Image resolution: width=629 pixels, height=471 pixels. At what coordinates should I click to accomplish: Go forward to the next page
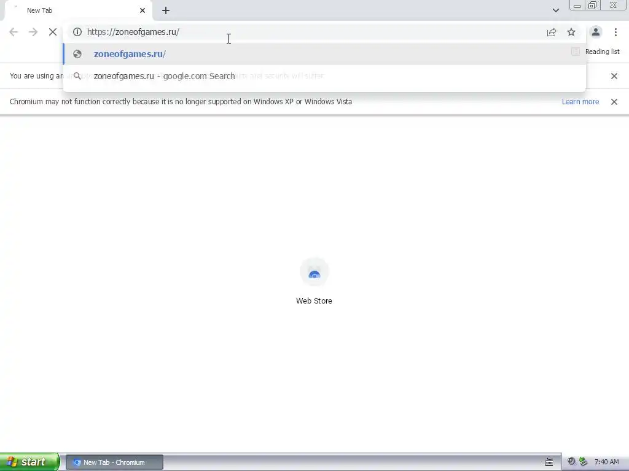tap(33, 32)
